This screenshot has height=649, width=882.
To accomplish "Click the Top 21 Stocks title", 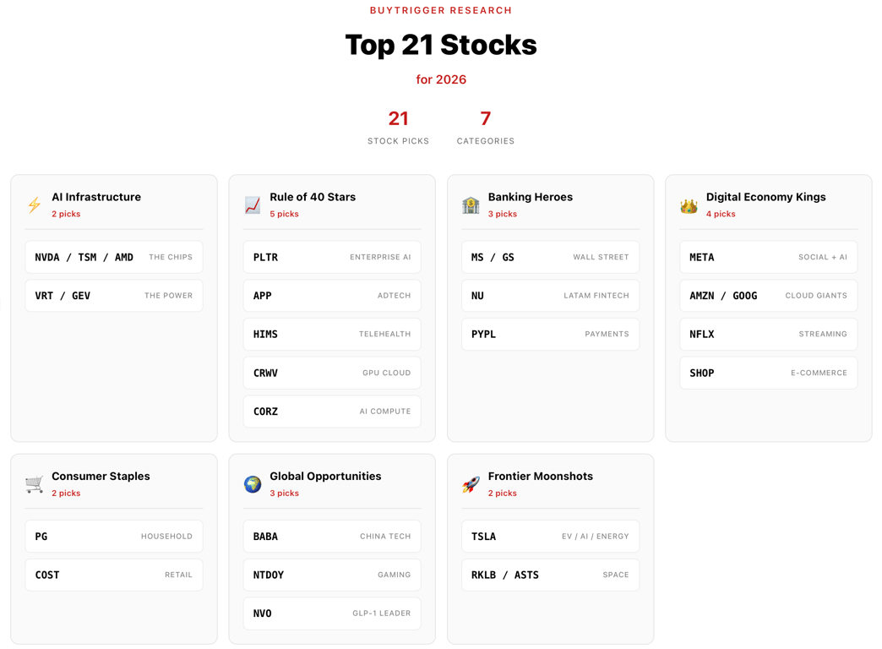I will (441, 45).
